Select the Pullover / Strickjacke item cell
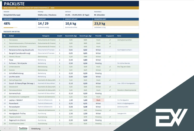Screen dimensions: 194x131 [x=22, y=63]
